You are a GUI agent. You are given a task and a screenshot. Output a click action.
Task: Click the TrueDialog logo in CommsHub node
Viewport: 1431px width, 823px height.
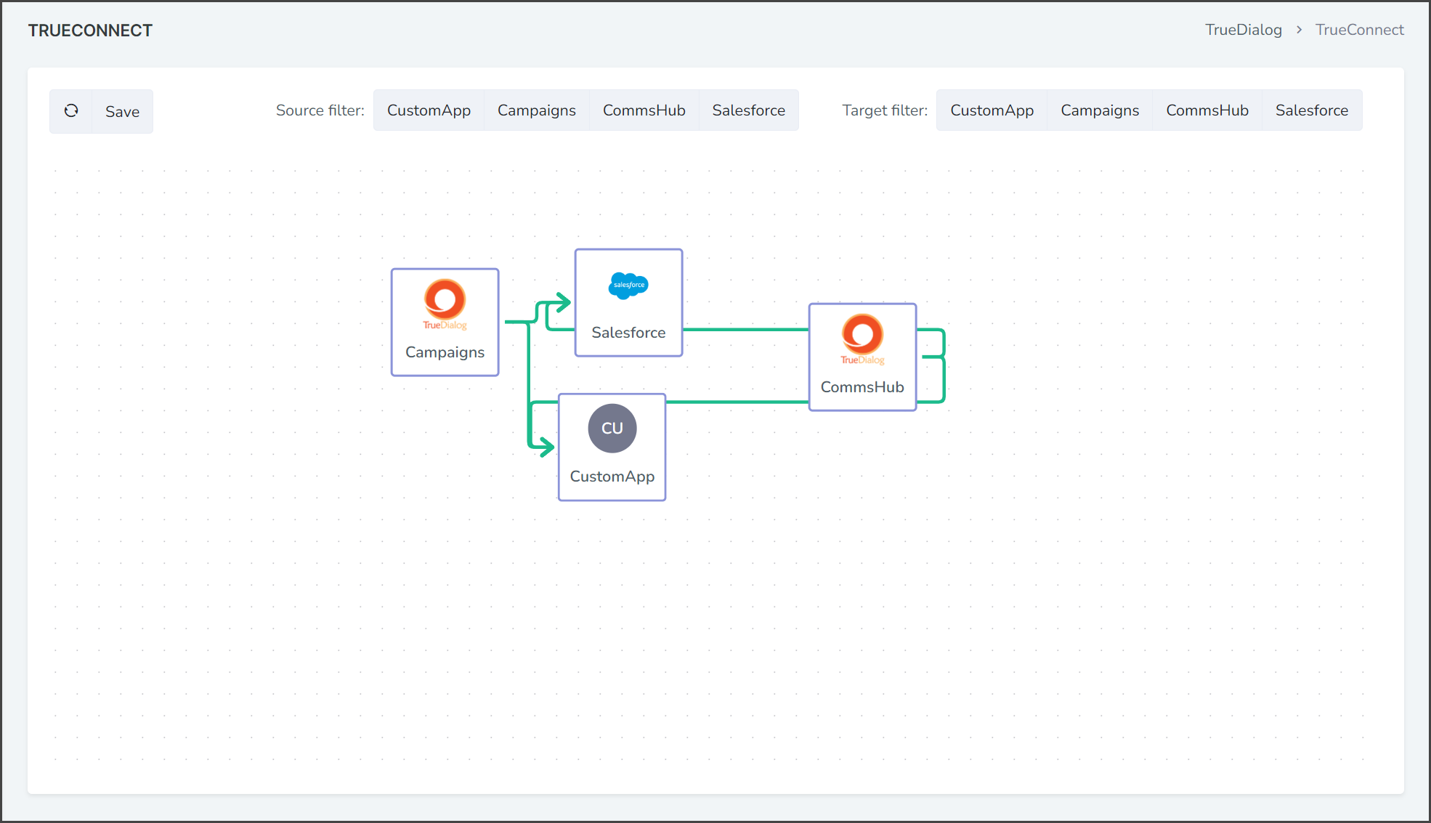862,339
